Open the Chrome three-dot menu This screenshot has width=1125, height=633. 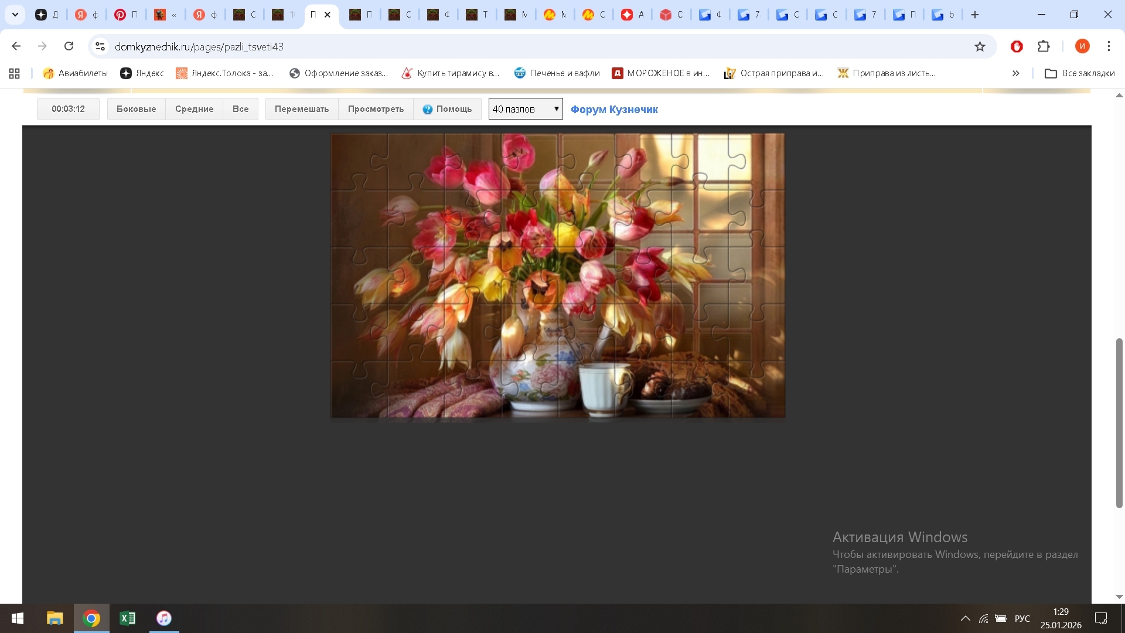(1109, 46)
